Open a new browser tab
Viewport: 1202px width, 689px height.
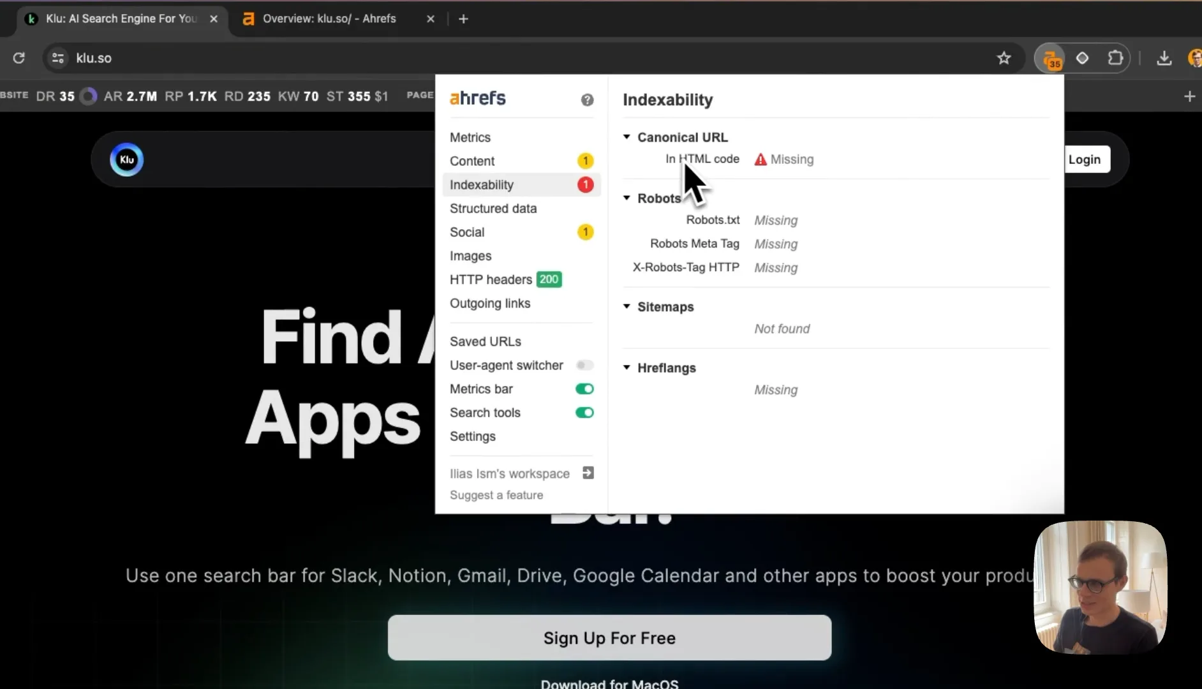click(464, 19)
